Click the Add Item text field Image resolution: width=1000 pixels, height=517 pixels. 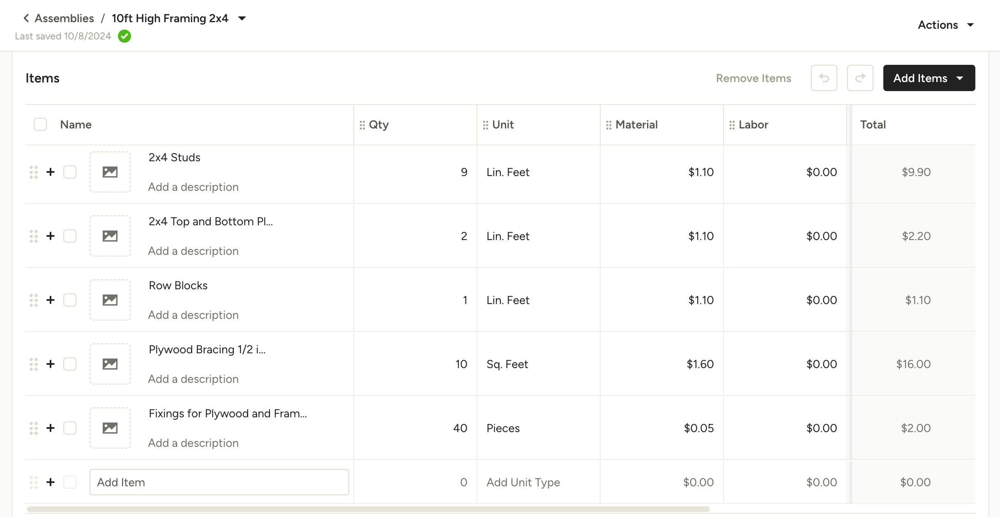(219, 482)
